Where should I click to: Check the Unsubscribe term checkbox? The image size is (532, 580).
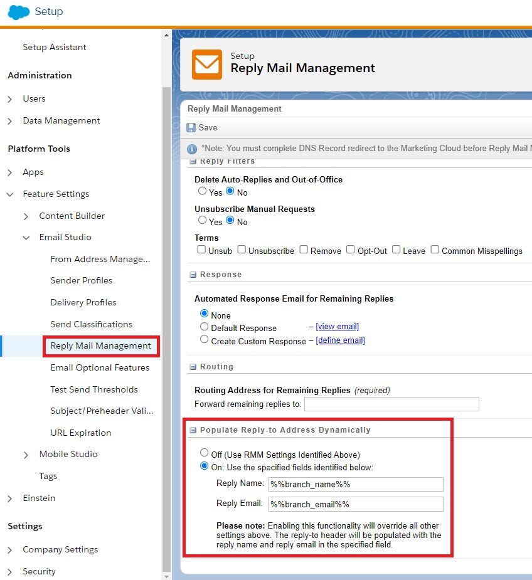(x=242, y=250)
